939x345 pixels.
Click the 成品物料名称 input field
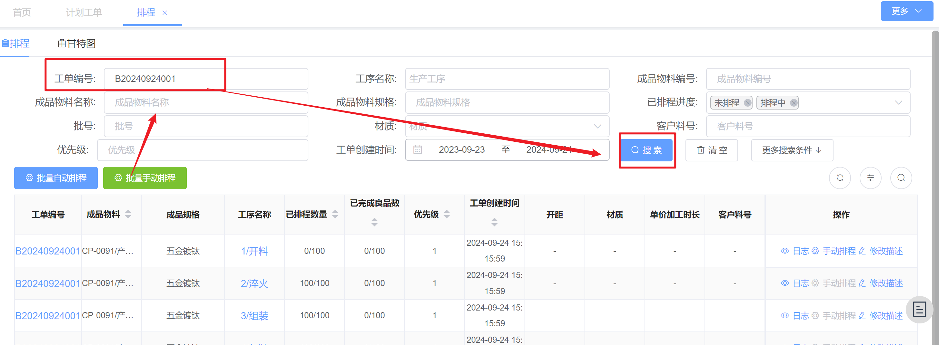click(x=206, y=102)
